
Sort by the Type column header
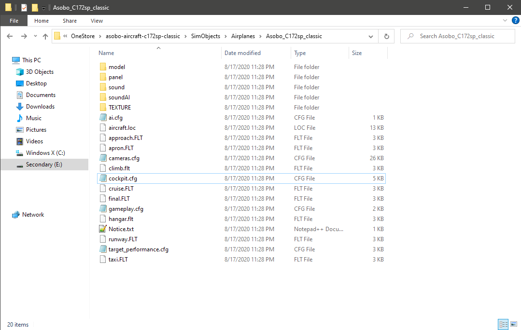(x=300, y=53)
